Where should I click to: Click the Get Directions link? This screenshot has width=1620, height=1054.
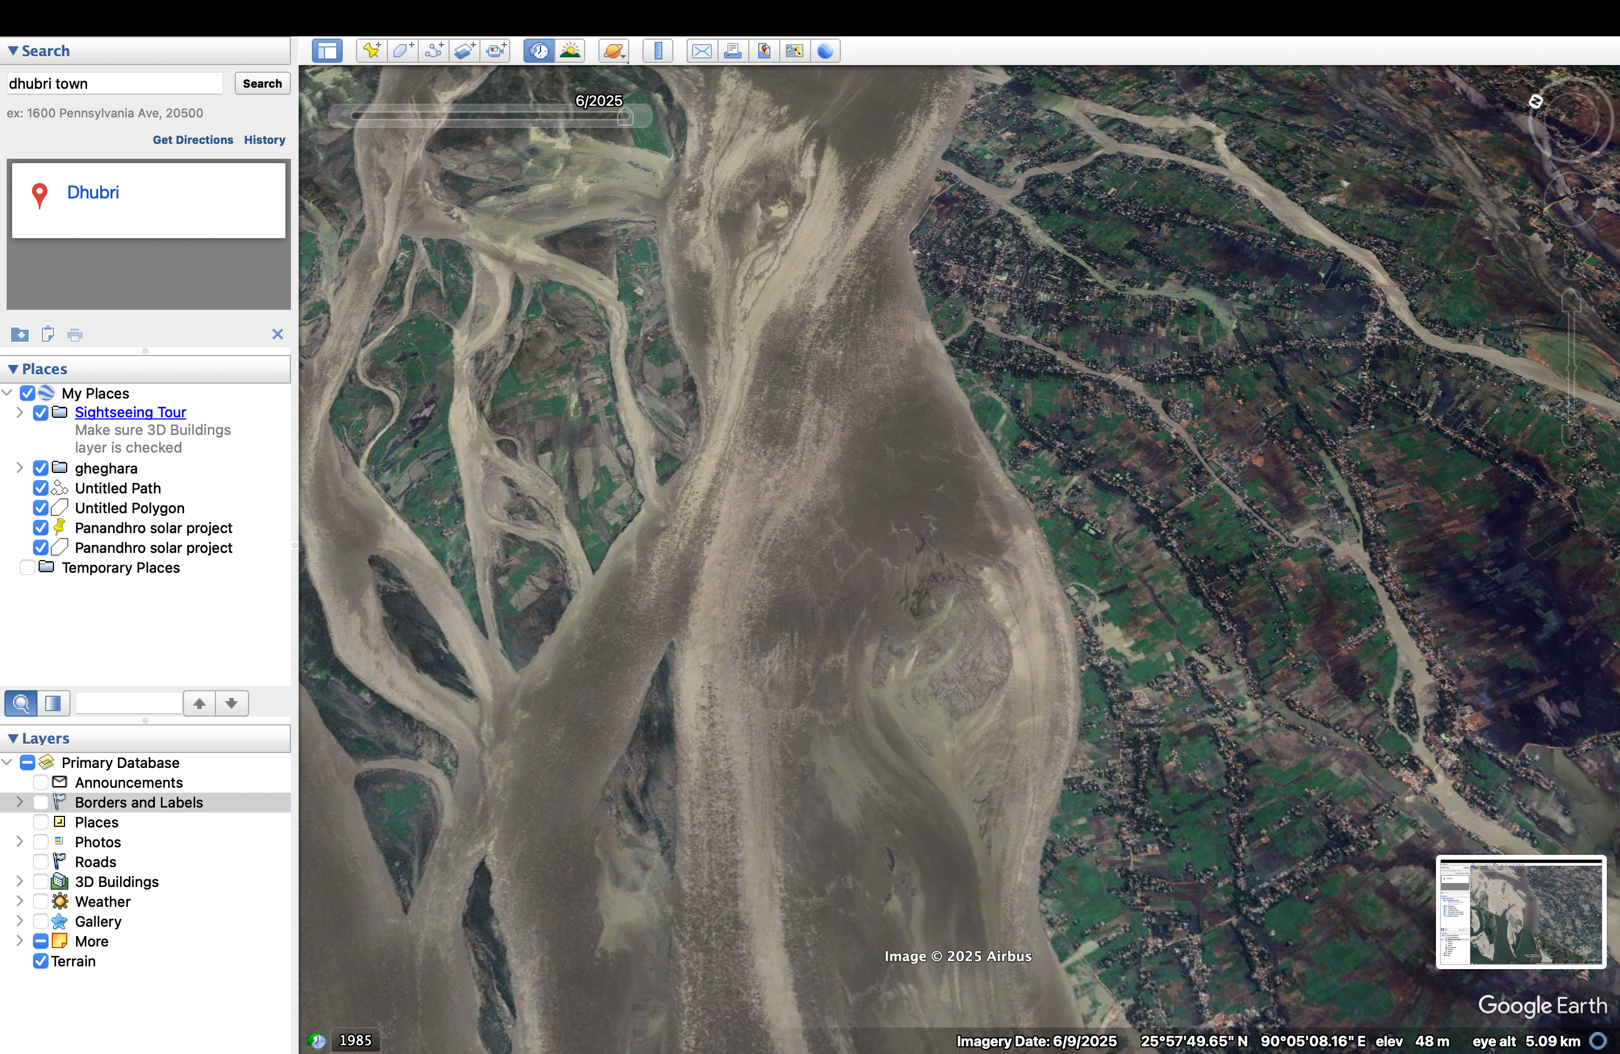point(192,139)
